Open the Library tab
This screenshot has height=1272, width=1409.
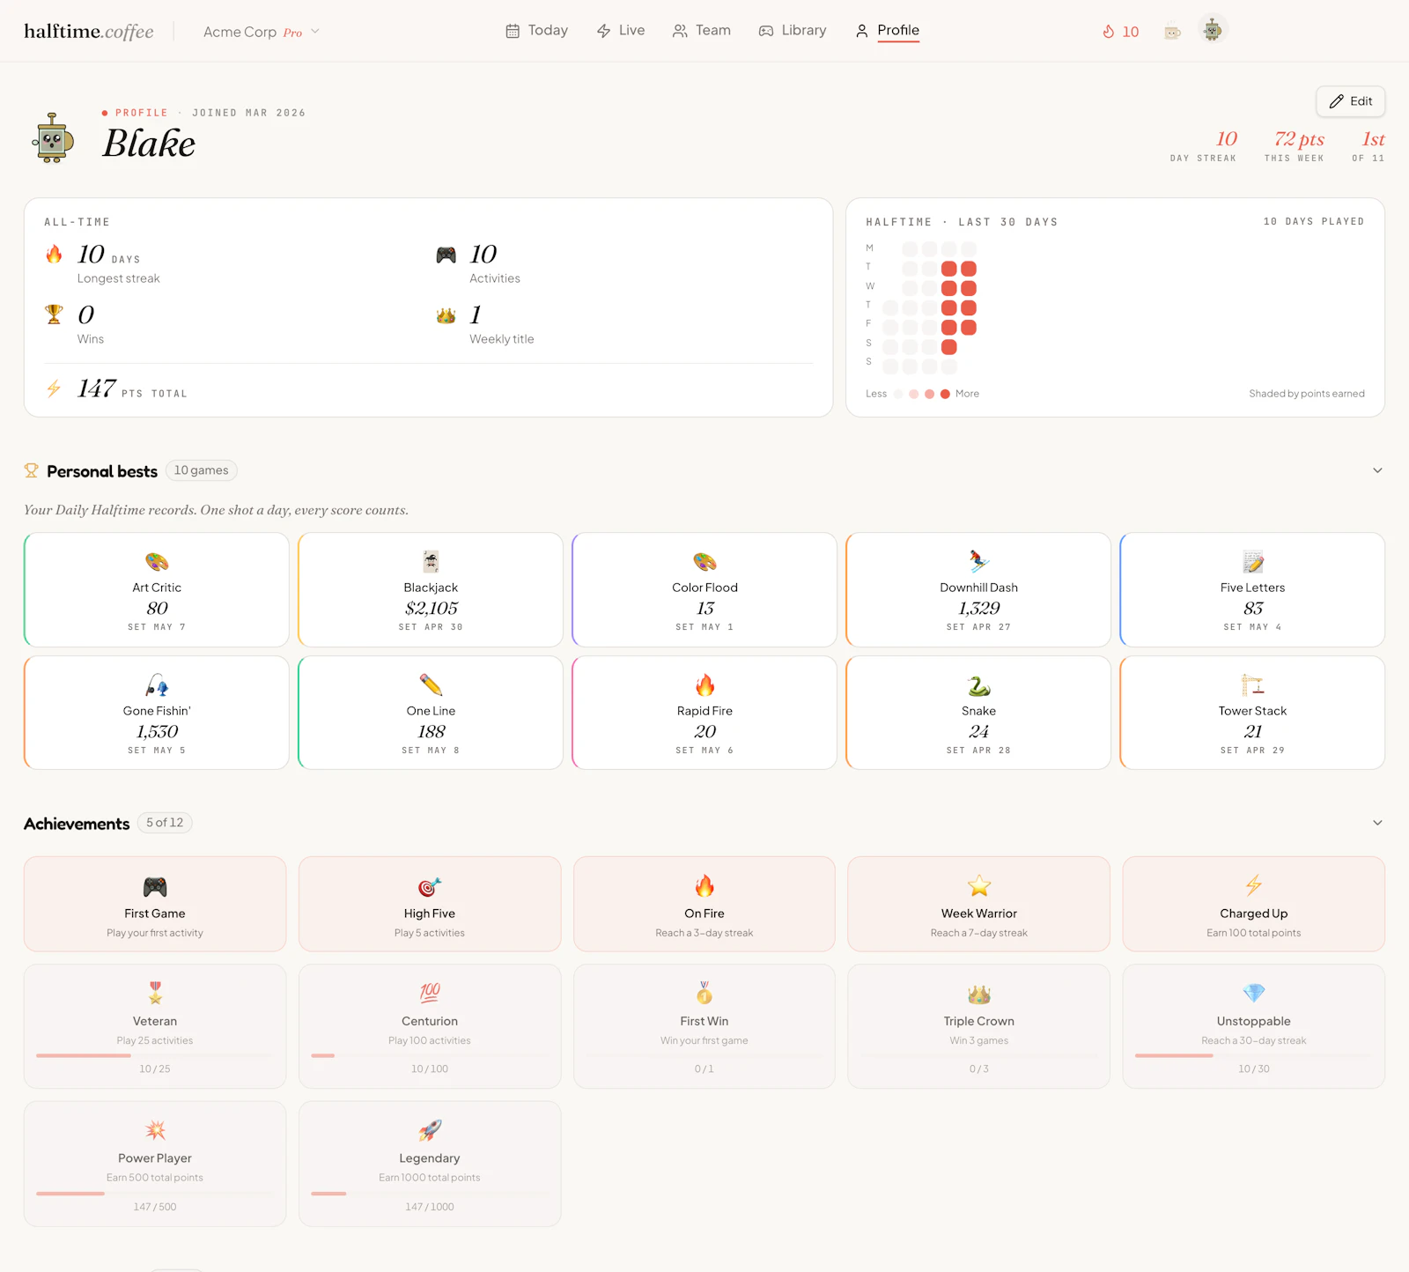[793, 30]
